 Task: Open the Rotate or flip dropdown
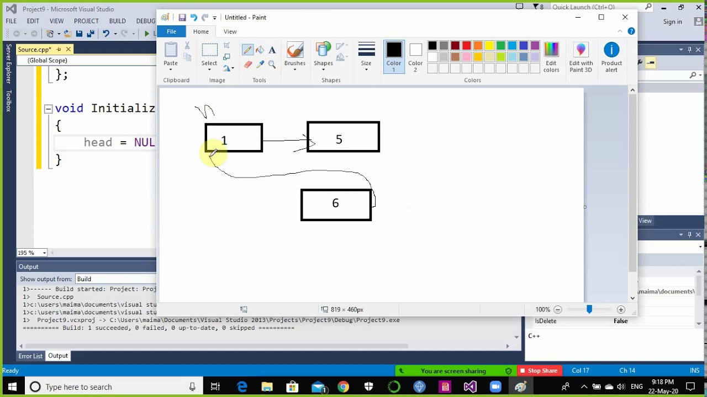click(228, 68)
